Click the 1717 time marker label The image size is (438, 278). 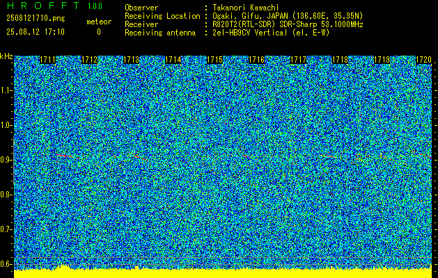298,60
